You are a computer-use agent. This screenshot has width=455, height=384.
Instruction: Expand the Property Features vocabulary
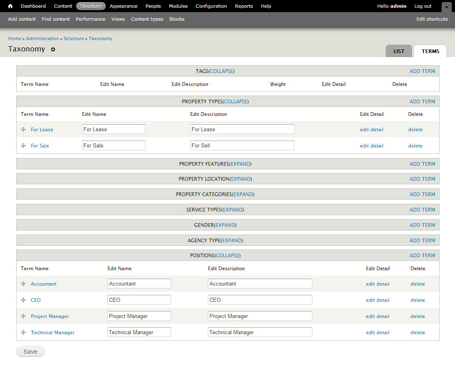pyautogui.click(x=240, y=164)
